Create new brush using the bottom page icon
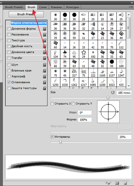Image resolution: width=134 pixels, height=186 pixels. pos(125,183)
